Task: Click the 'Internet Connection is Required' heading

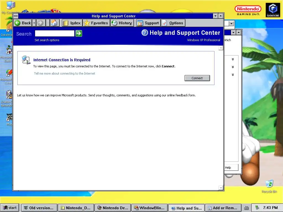Action: (62, 60)
